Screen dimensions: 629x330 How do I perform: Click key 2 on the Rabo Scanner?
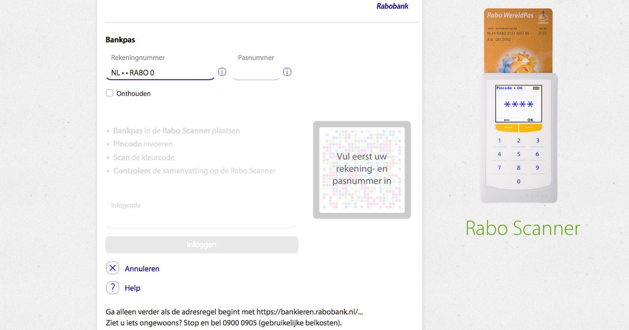tap(519, 140)
